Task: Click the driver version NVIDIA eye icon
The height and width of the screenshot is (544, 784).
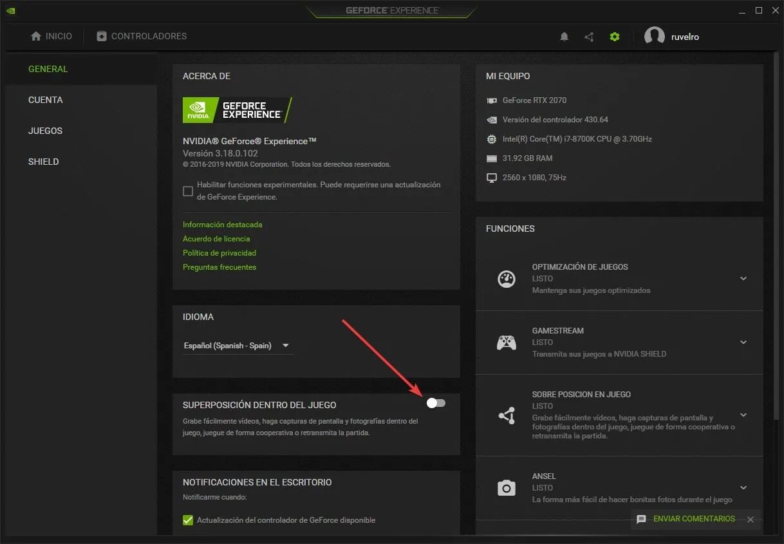Action: [492, 120]
